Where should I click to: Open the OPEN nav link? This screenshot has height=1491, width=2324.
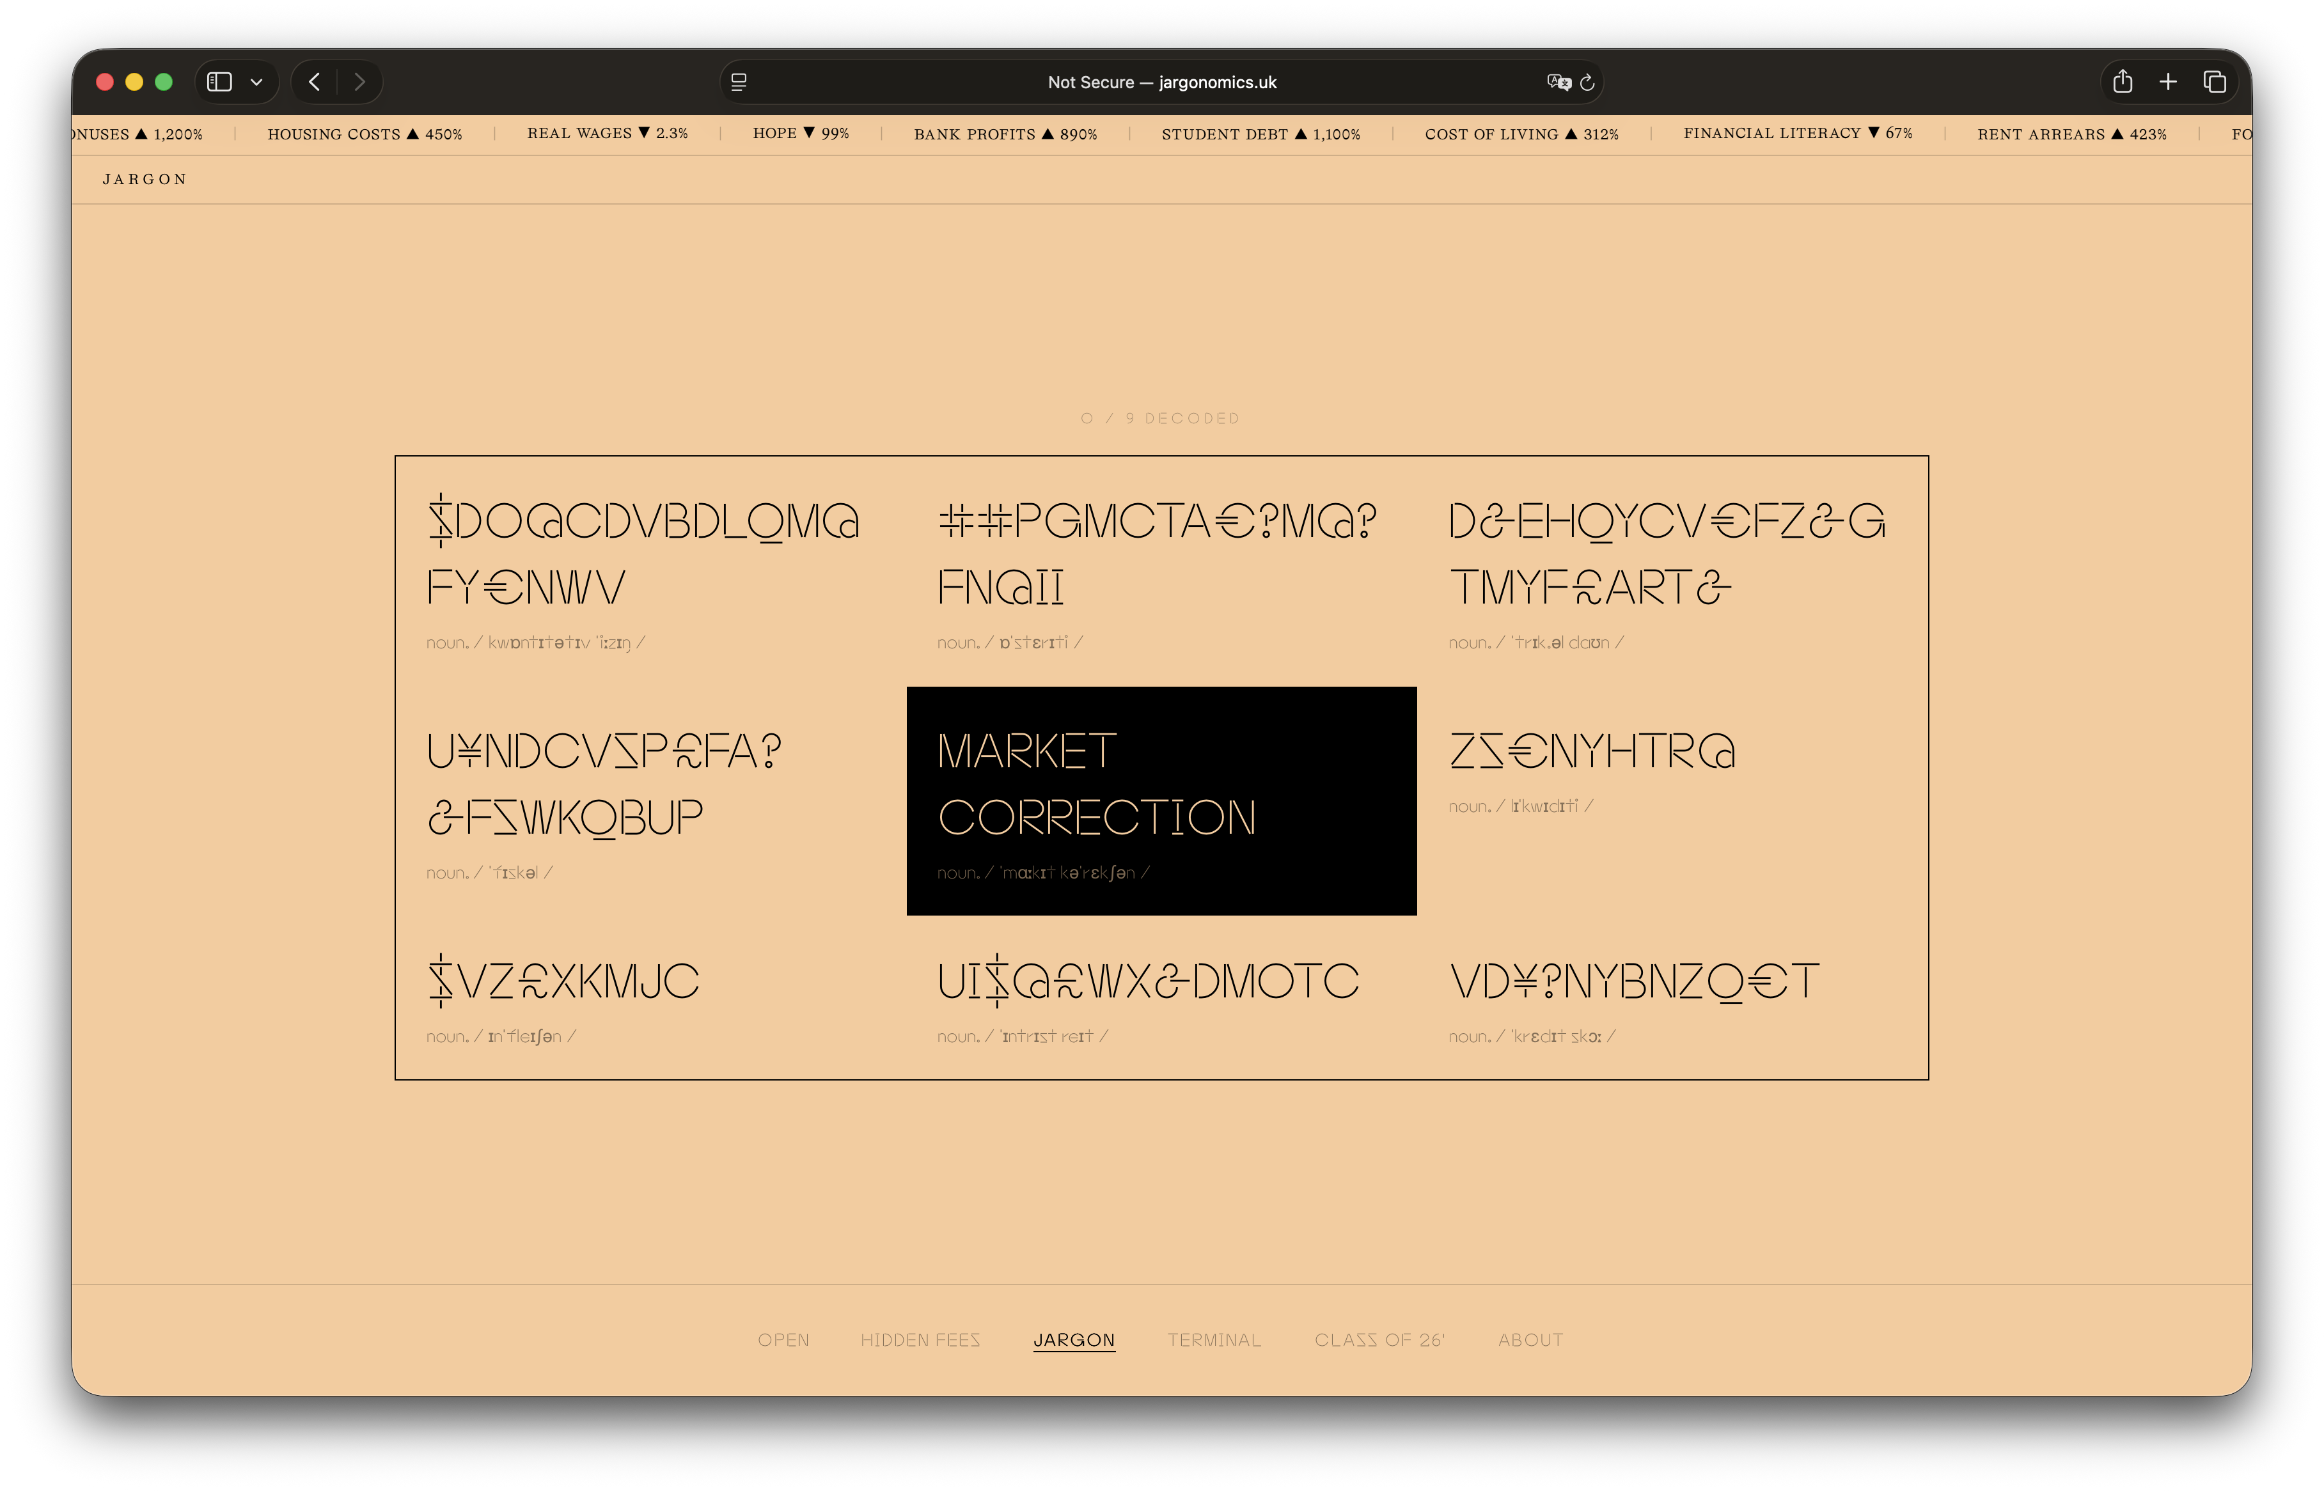(x=783, y=1340)
